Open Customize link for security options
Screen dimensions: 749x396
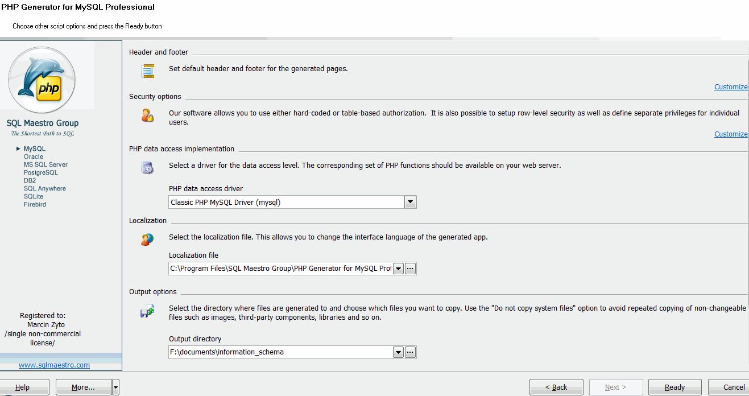tap(731, 134)
